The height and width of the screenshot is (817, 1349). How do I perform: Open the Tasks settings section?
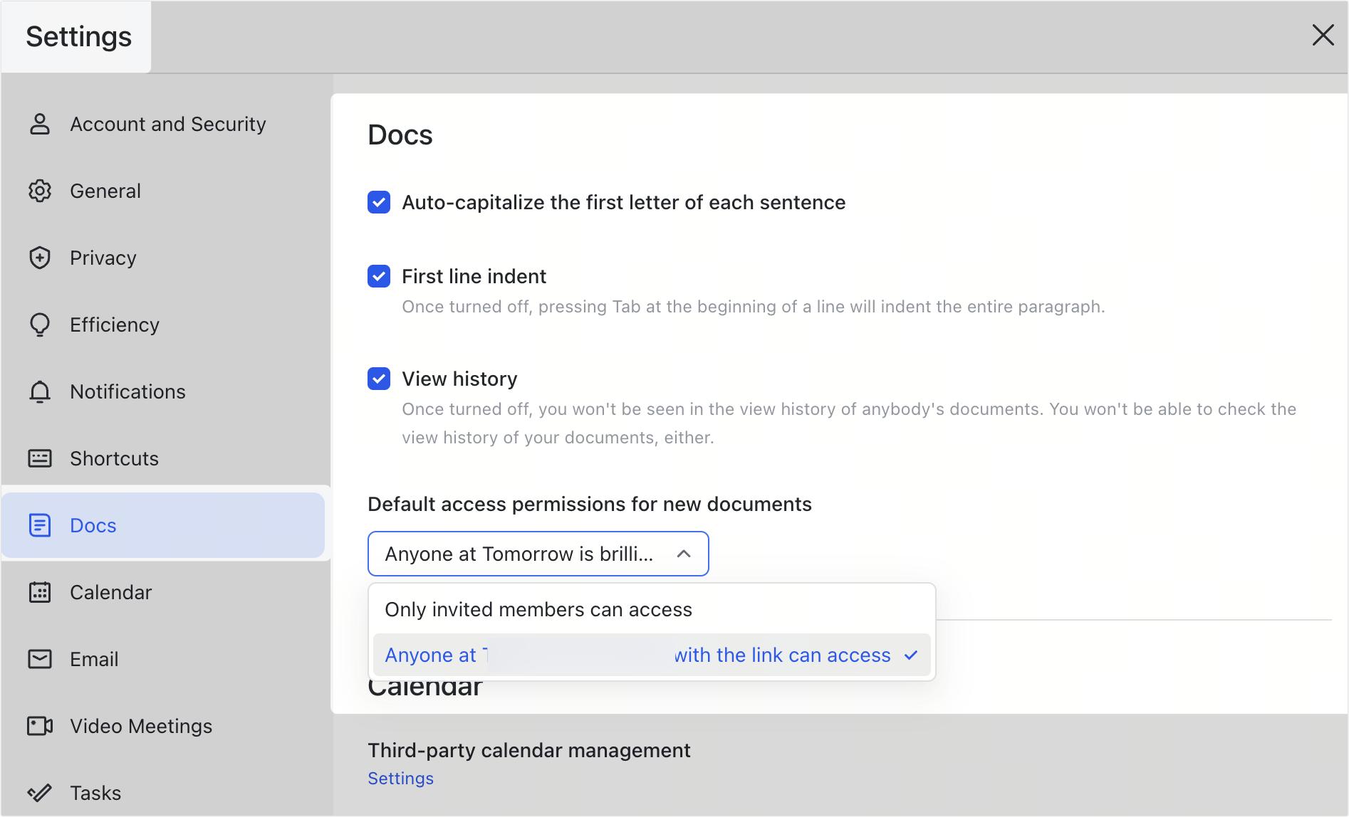(95, 792)
